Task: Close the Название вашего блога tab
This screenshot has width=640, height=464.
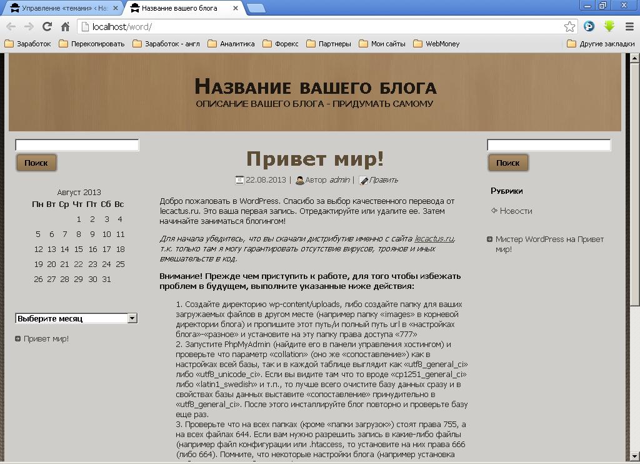Action: tap(236, 8)
